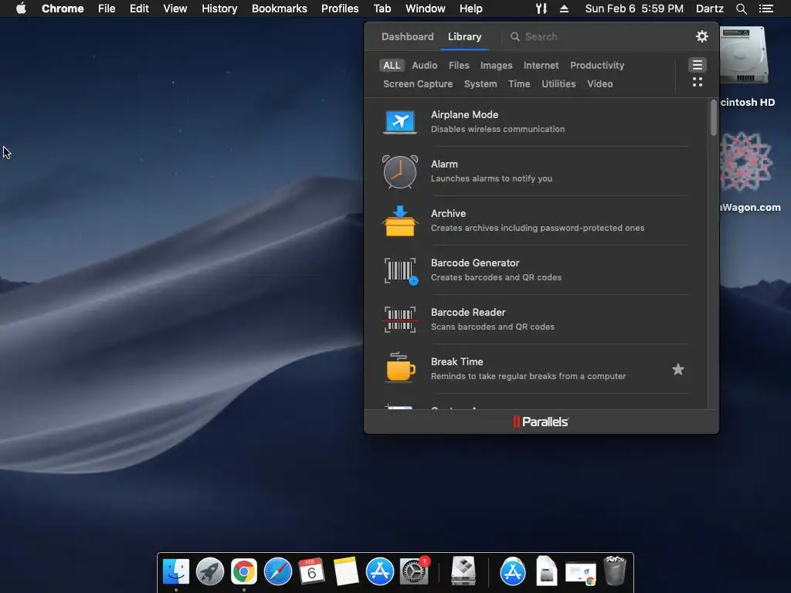Switch to list view layout
791x593 pixels.
(698, 65)
